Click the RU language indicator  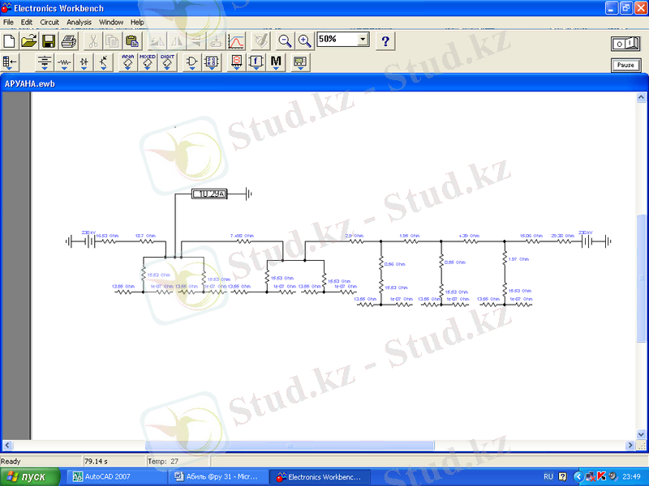(548, 477)
